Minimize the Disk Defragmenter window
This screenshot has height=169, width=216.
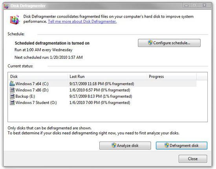pyautogui.click(x=187, y=5)
